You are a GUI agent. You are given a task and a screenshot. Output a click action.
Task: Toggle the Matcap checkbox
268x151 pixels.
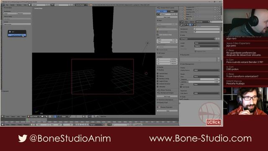(x=158, y=76)
